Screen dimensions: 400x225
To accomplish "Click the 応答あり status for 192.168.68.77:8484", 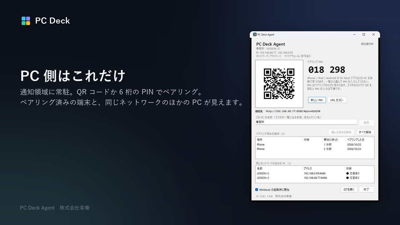I will [x=353, y=178].
